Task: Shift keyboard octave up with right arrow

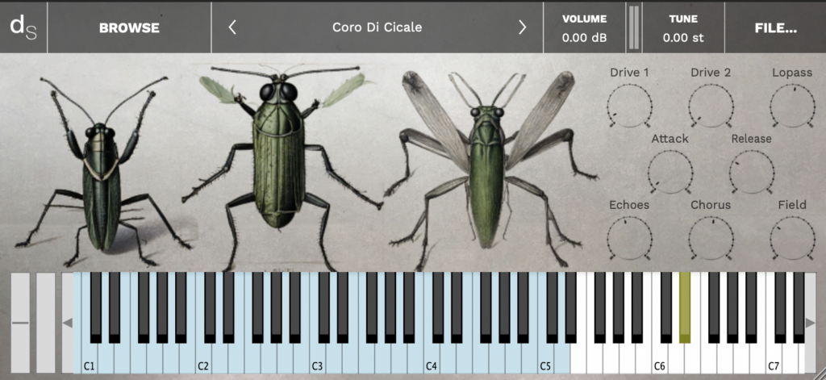Action: click(810, 323)
